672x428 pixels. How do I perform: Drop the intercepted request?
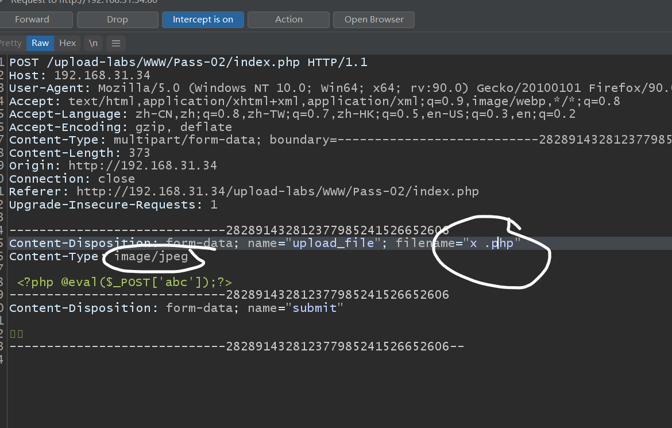click(117, 20)
